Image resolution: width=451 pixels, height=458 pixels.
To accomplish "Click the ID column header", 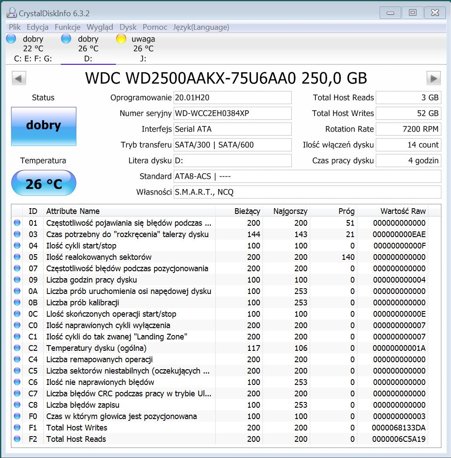I will (33, 211).
